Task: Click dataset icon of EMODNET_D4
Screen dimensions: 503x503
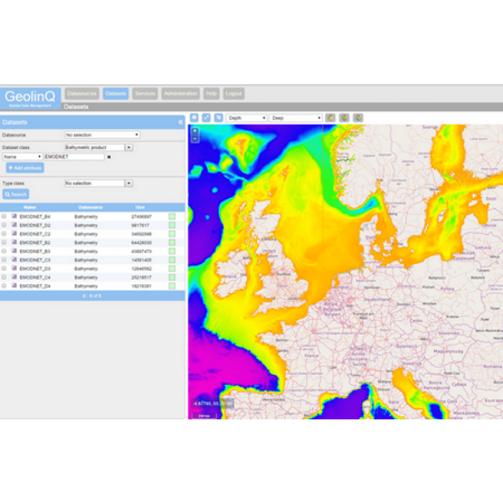Action: tap(14, 285)
